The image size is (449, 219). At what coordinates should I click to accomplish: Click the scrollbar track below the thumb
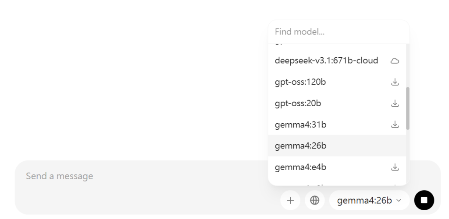click(408, 157)
